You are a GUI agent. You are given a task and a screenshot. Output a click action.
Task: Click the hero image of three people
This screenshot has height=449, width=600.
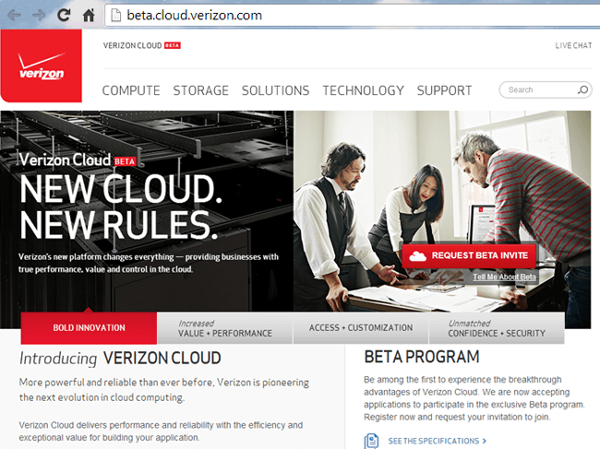[442, 211]
